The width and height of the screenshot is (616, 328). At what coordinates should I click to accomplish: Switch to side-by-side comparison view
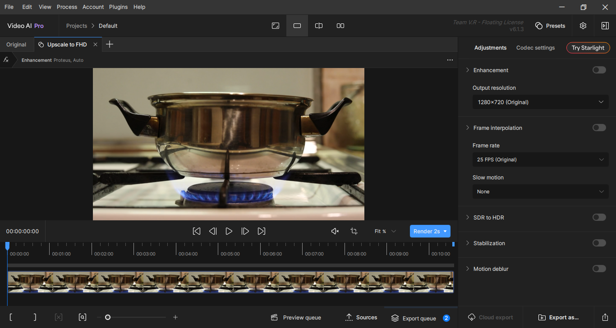pos(340,26)
